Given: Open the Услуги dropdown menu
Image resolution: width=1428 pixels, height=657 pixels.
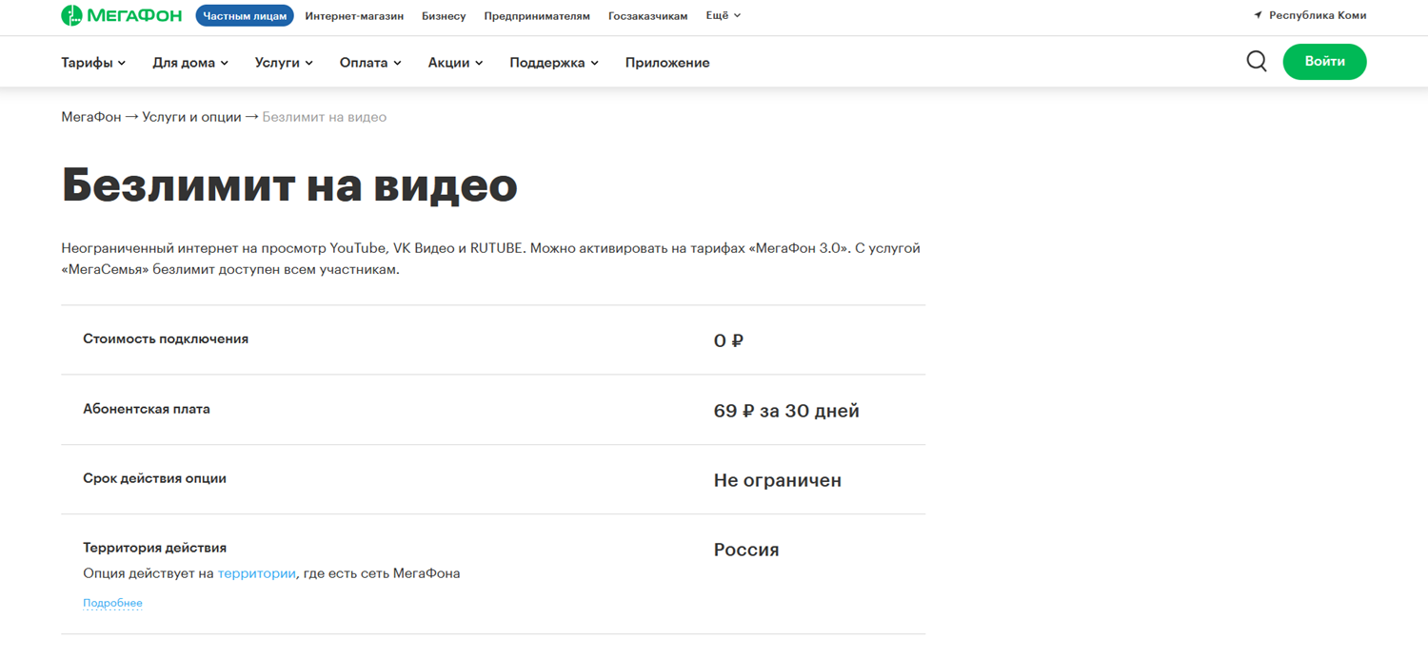Looking at the screenshot, I should pyautogui.click(x=284, y=63).
